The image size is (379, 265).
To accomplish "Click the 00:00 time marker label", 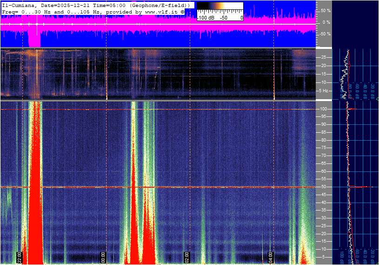I will coord(103,257).
